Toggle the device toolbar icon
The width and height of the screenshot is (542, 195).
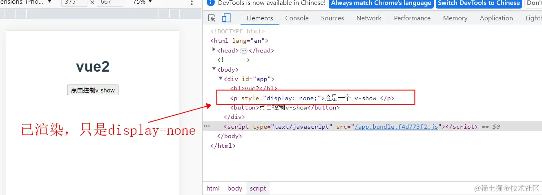tap(226, 18)
